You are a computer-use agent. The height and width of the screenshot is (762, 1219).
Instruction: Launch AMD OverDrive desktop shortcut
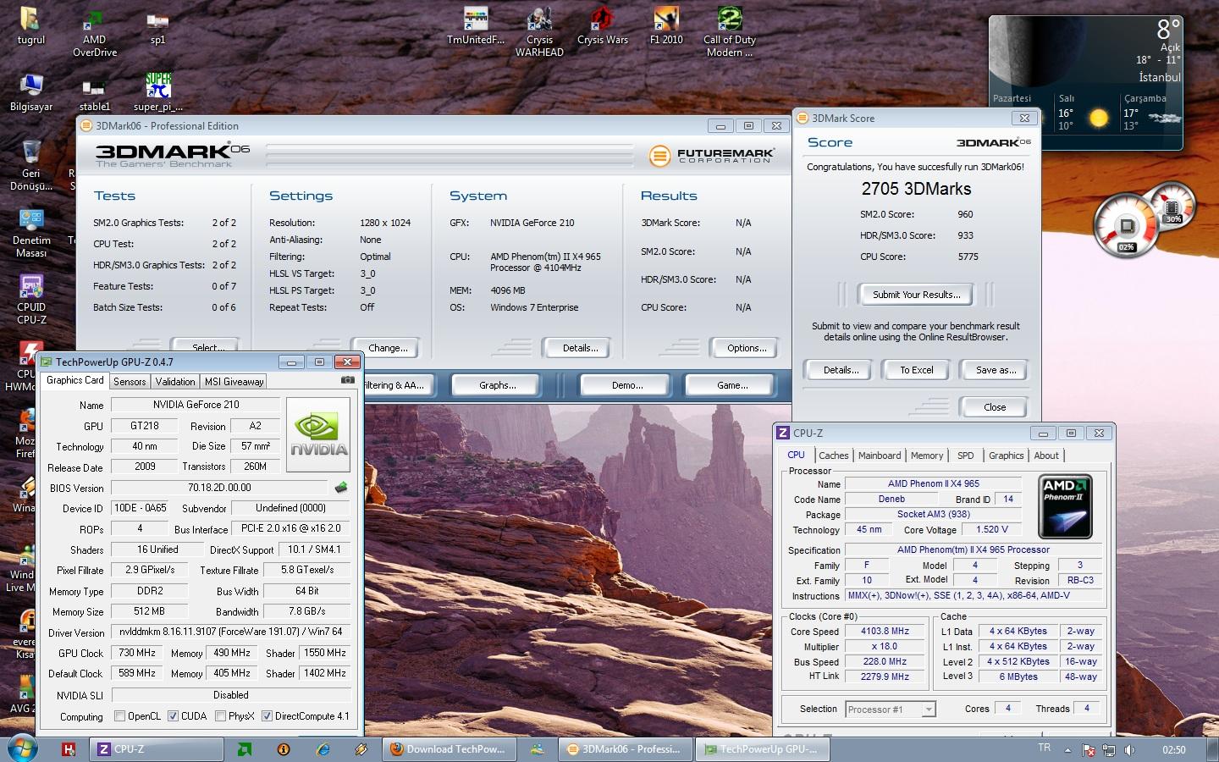pyautogui.click(x=95, y=31)
